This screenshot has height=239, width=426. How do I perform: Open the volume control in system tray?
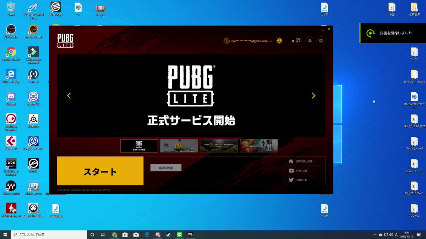pyautogui.click(x=391, y=234)
